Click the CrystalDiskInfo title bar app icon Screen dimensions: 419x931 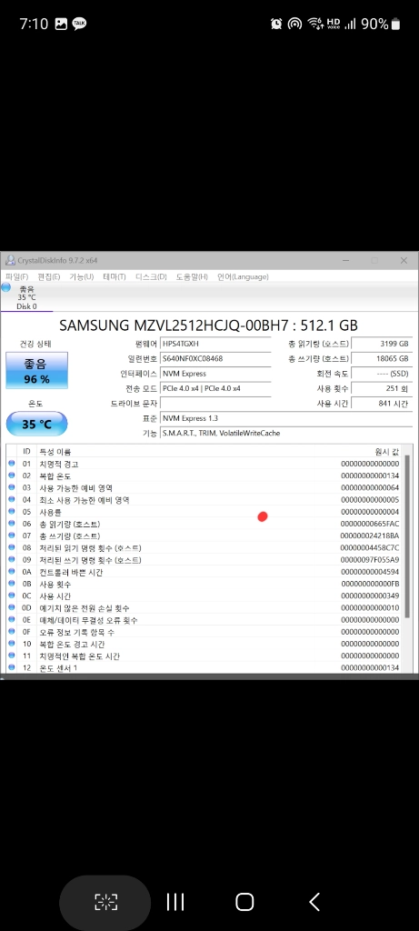pyautogui.click(x=9, y=261)
